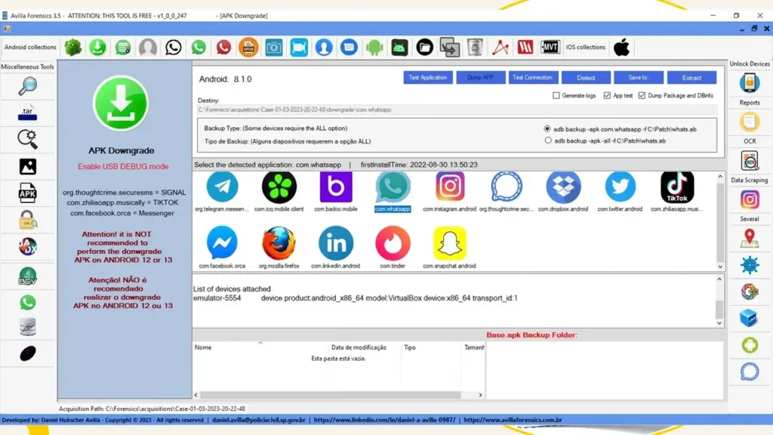Select the adb backup -apk -all radio option
This screenshot has height=435, width=773.
click(549, 140)
